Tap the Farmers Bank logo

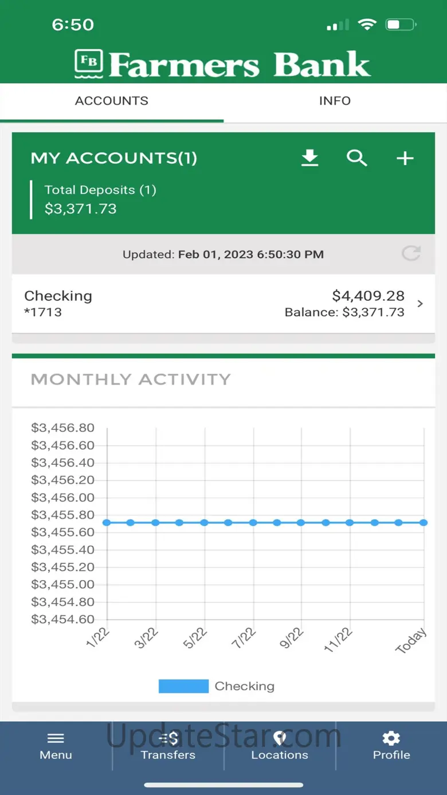(x=223, y=64)
